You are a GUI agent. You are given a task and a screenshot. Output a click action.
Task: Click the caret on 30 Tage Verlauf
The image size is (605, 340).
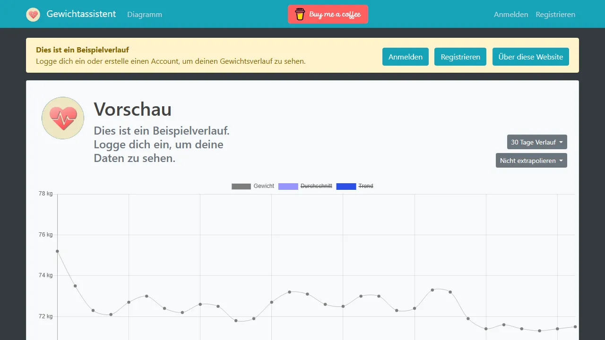click(x=561, y=142)
